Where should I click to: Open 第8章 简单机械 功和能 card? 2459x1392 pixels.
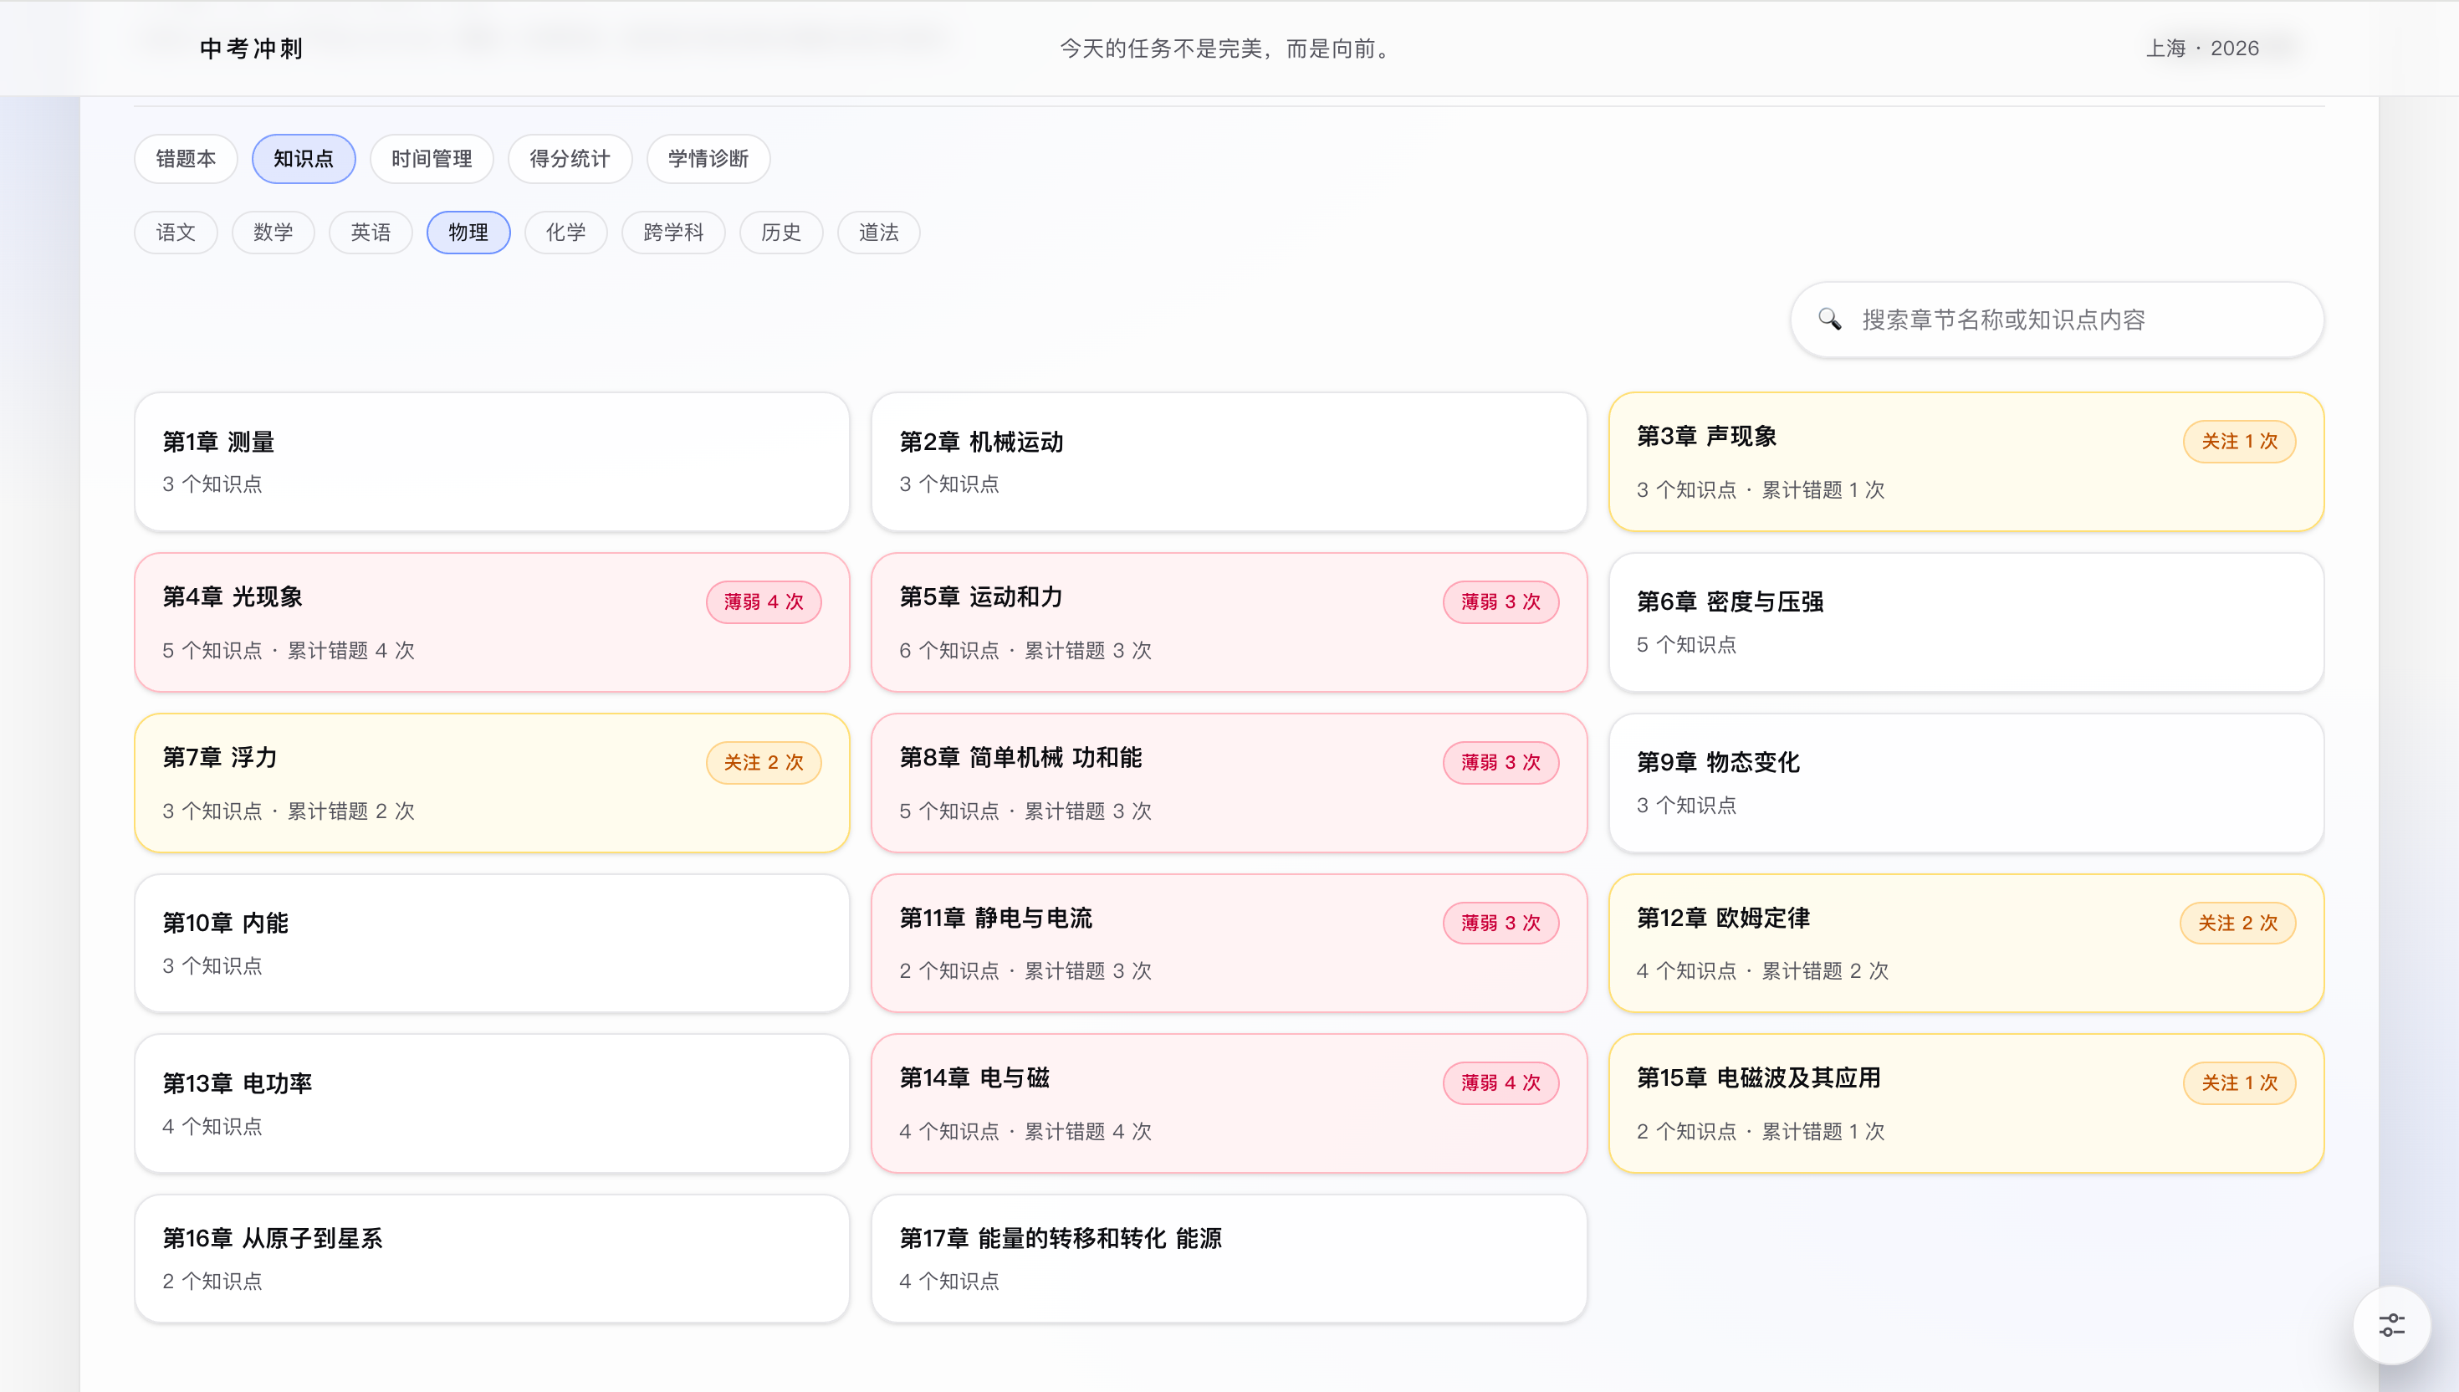coord(1228,783)
